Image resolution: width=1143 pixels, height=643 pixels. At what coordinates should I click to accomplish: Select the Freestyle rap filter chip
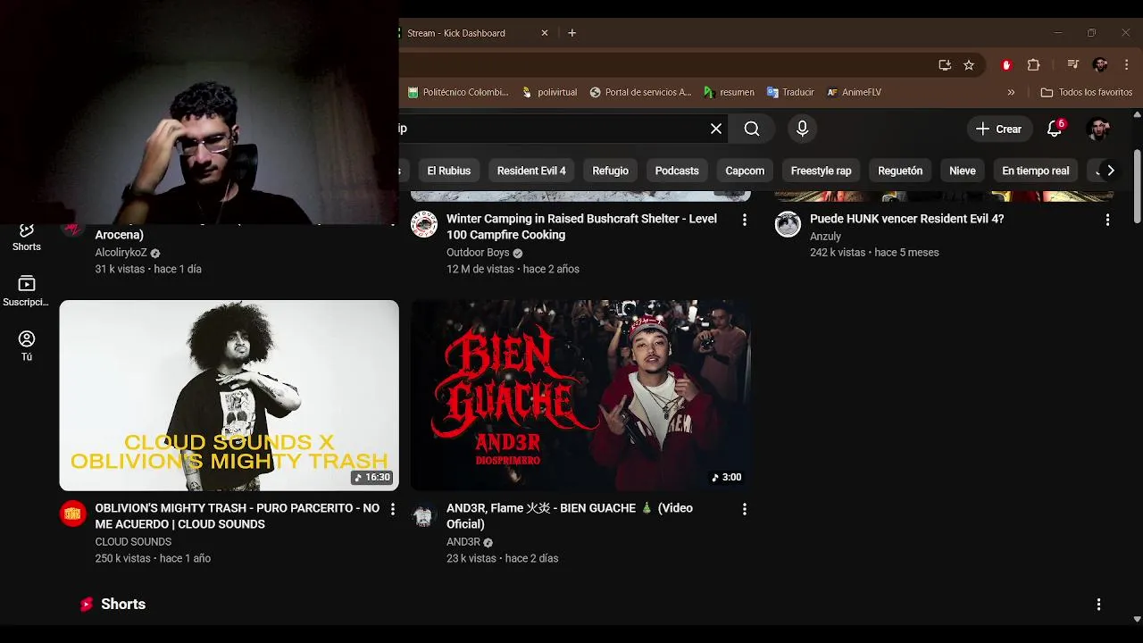click(x=821, y=171)
